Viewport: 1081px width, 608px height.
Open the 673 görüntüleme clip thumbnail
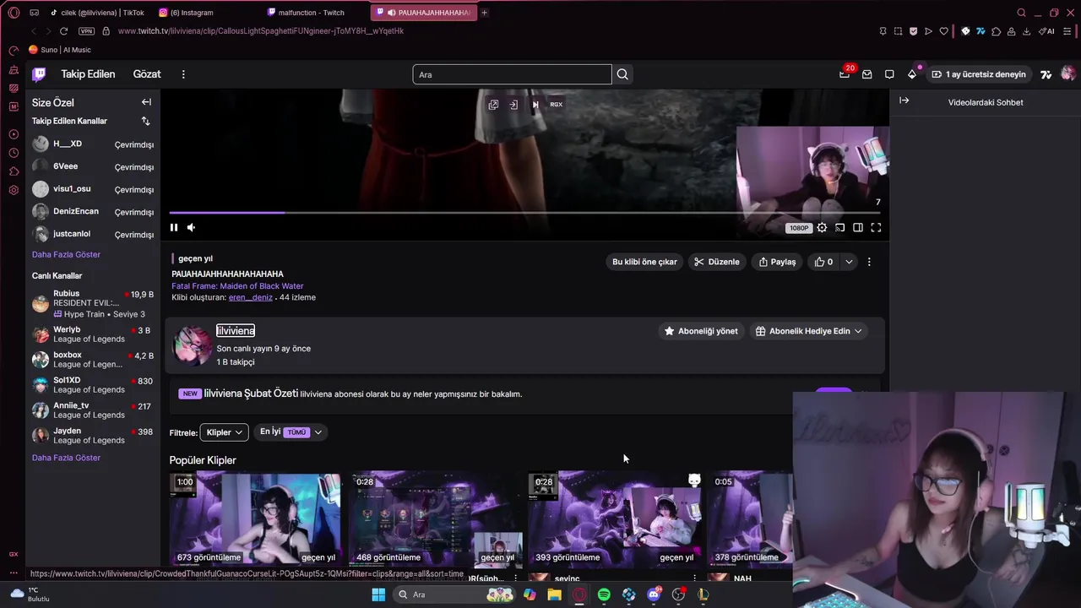(255, 518)
